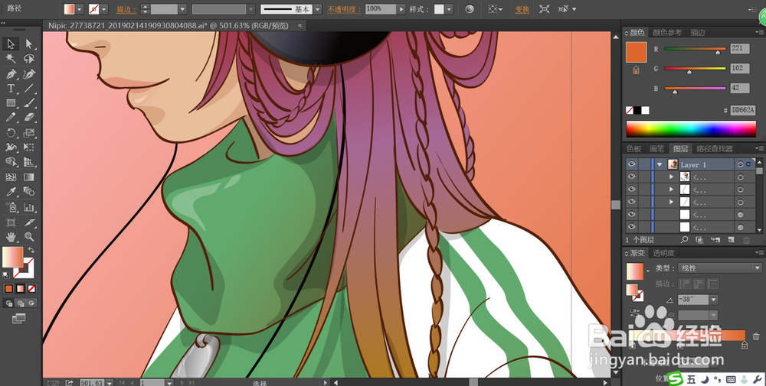Screen dimensions: 766x386
Task: Toggle visibility eye of second sublayer
Action: click(632, 189)
